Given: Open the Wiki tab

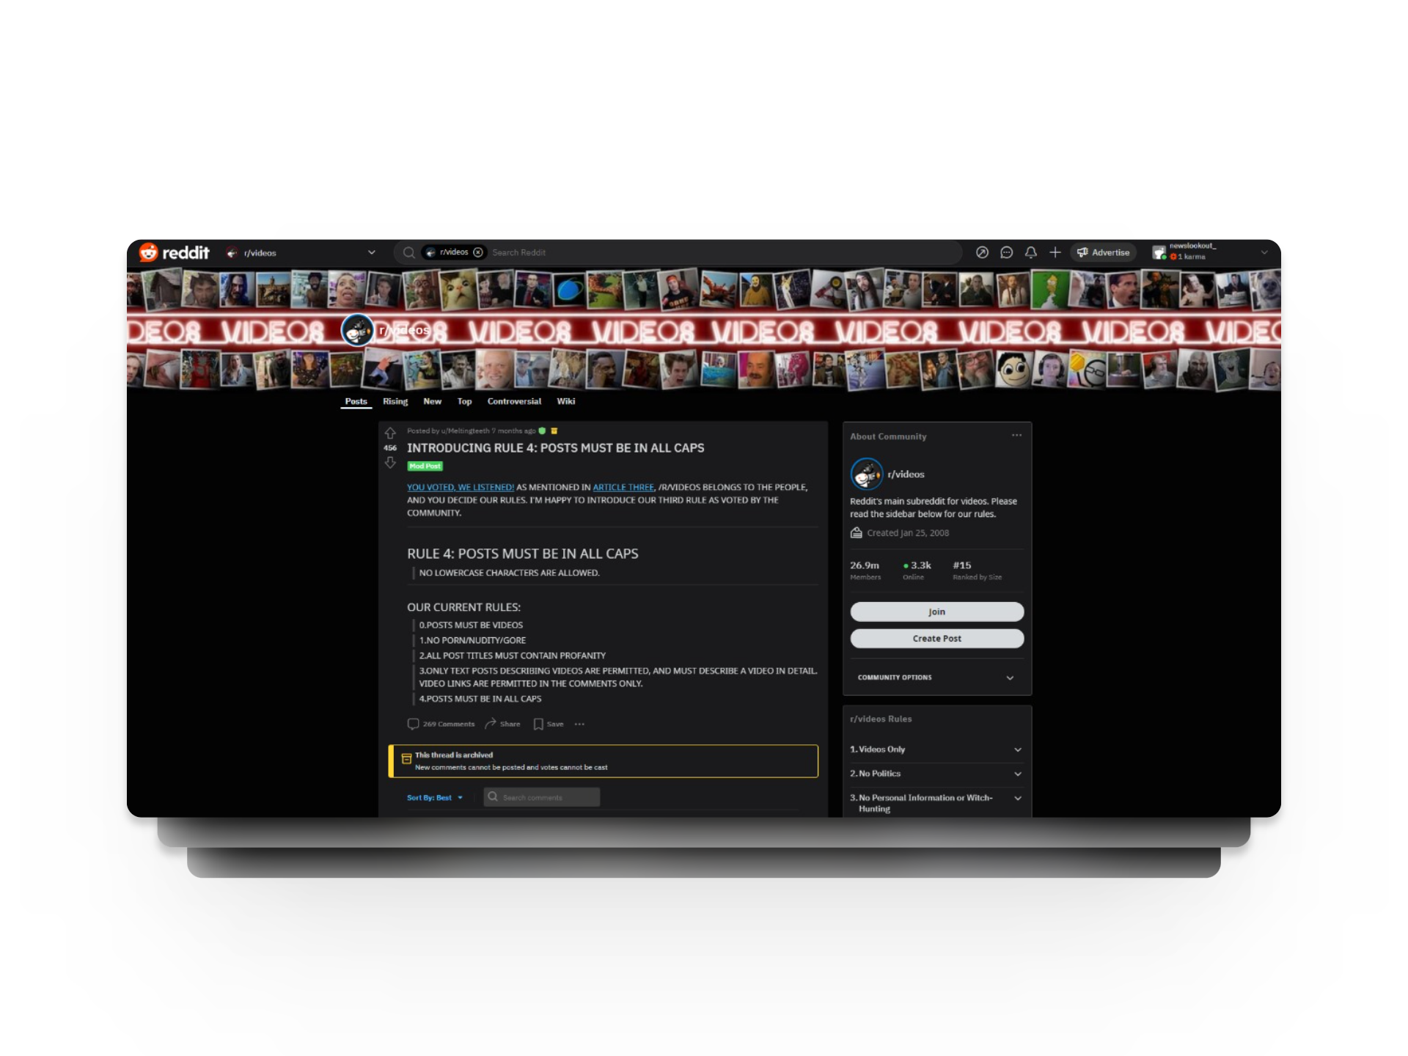Looking at the screenshot, I should coord(565,401).
